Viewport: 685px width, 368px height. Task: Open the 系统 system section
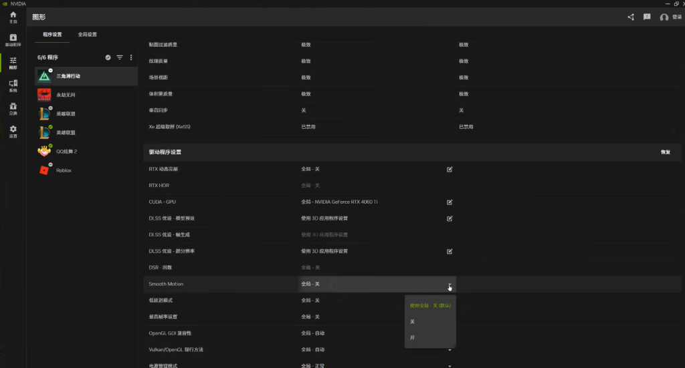(13, 86)
